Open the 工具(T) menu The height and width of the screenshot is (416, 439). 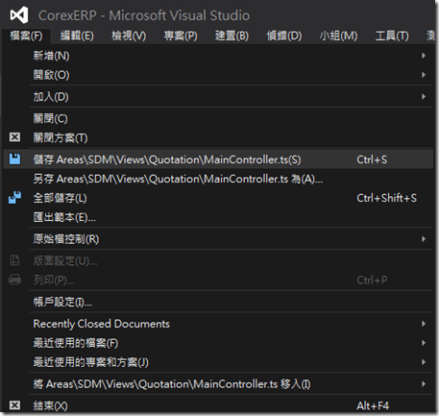[x=392, y=36]
